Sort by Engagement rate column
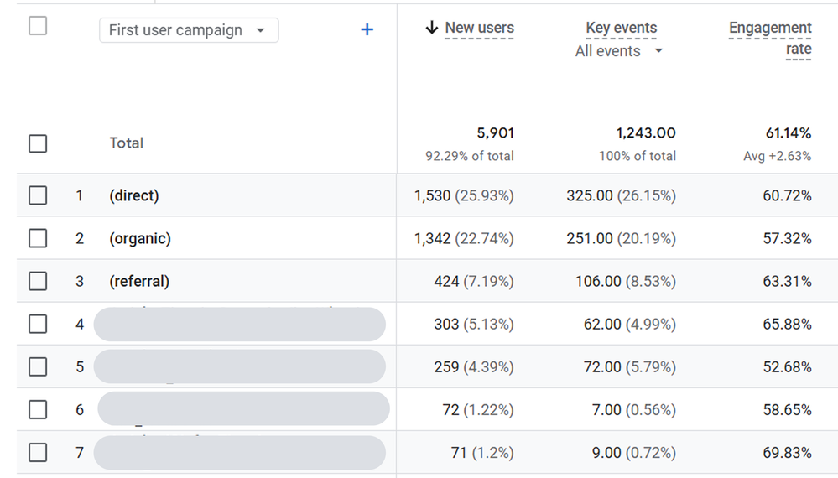Screen dimensions: 838x478 770,38
